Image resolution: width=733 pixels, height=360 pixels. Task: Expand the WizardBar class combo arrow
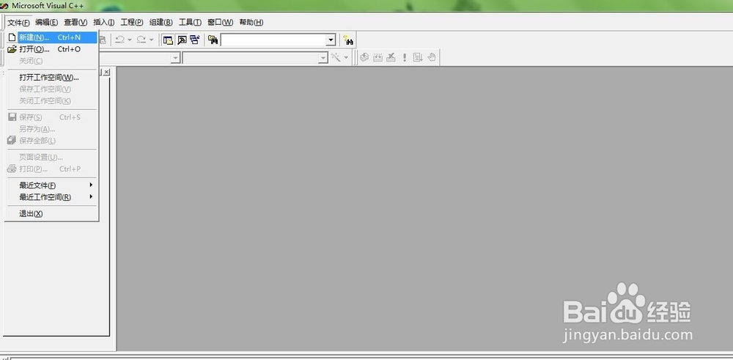pos(175,57)
